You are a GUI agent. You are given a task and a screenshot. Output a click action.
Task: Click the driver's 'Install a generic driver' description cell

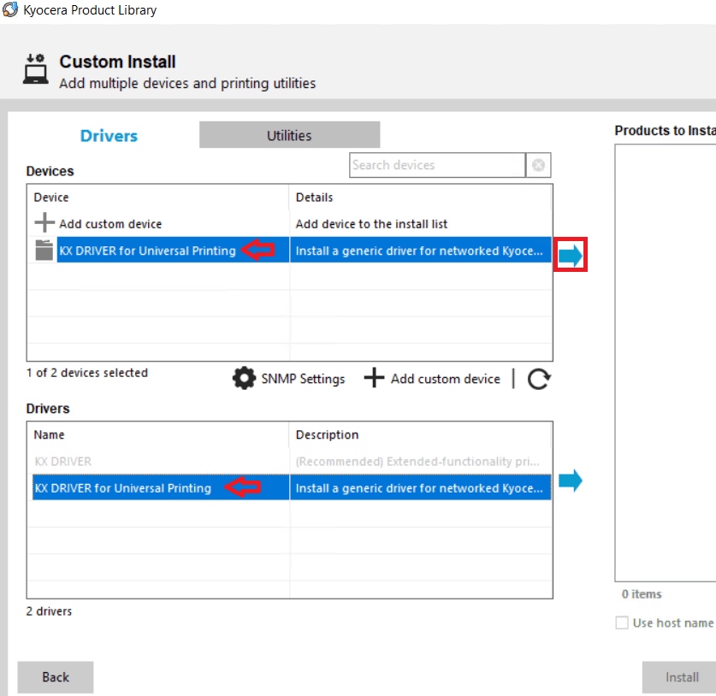coord(421,488)
